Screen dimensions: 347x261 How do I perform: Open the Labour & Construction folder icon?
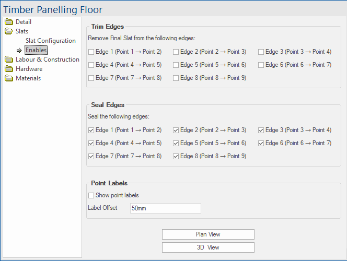tap(9, 60)
